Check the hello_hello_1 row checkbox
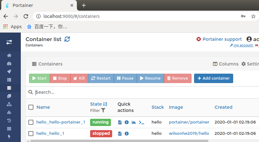This screenshot has height=142, width=259. tap(31, 134)
